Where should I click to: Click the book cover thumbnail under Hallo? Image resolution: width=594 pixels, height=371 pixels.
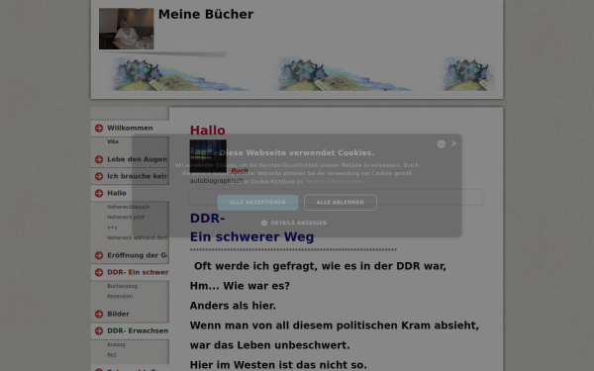208,155
